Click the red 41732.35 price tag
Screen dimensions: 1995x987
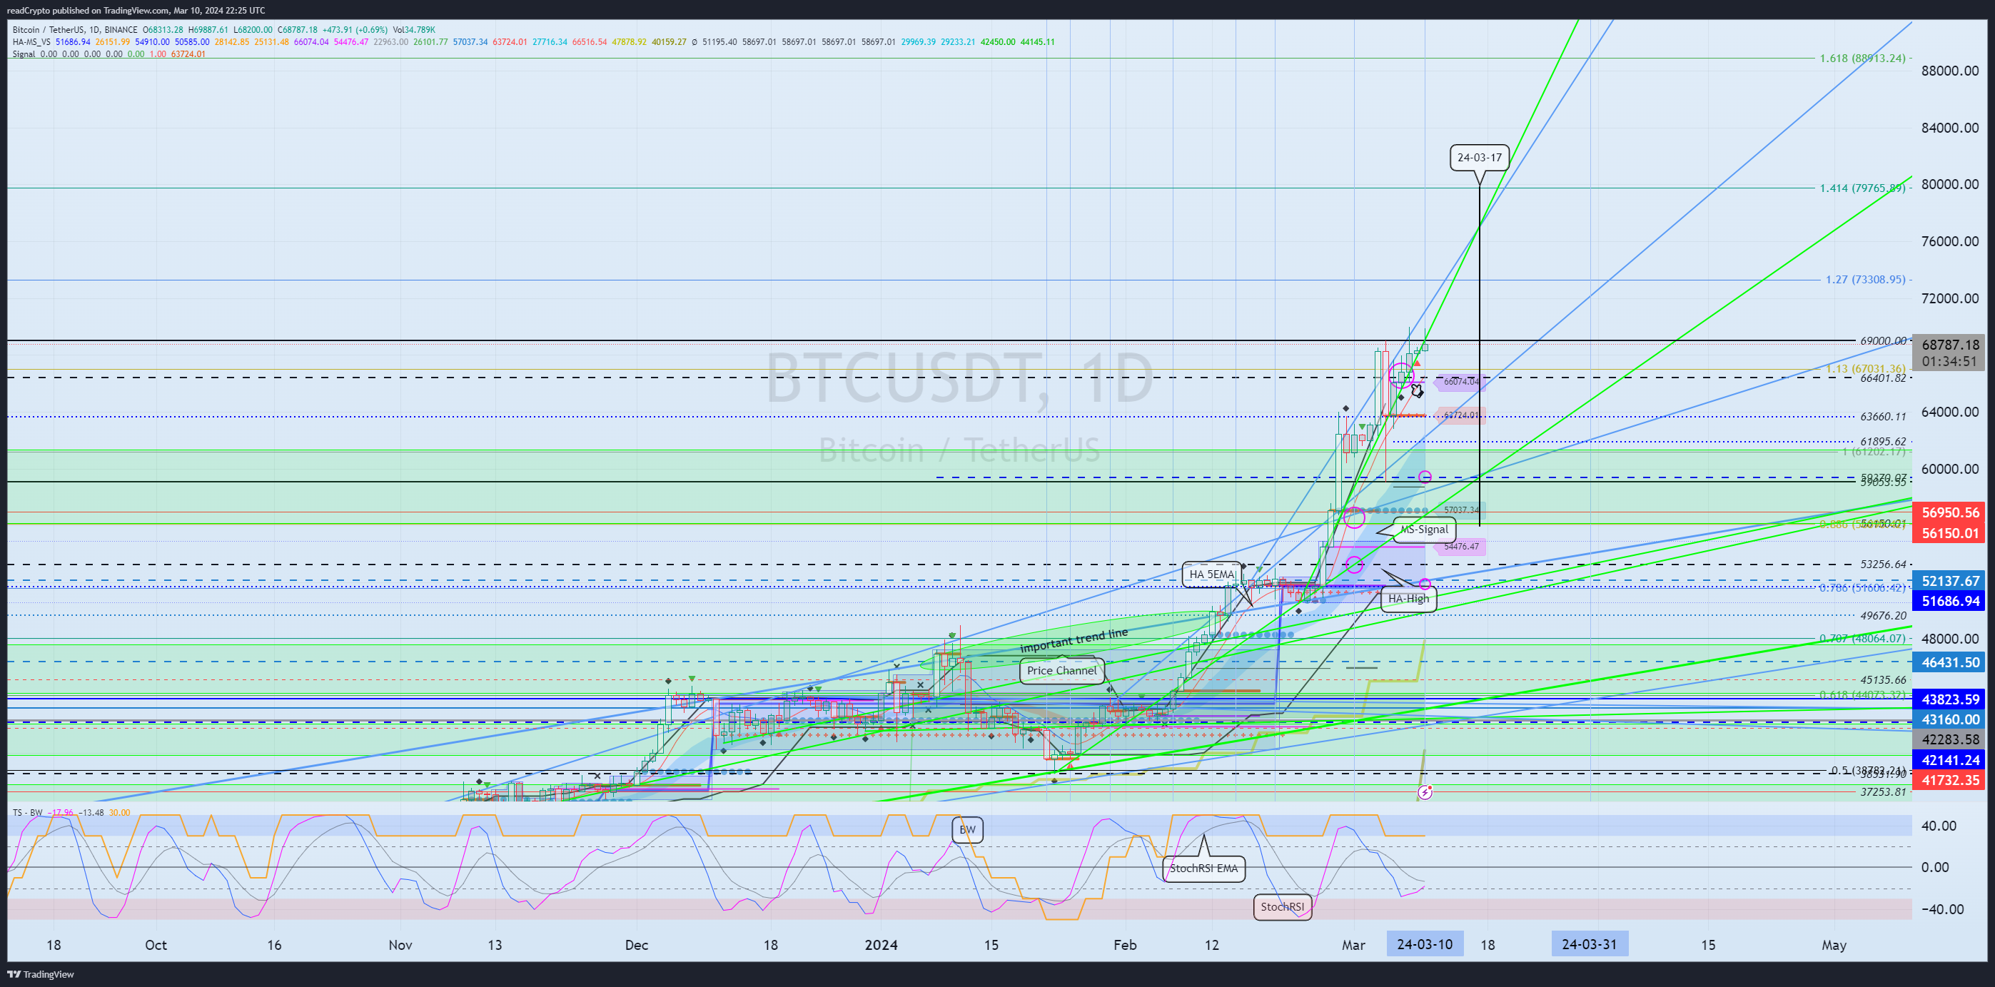[x=1949, y=780]
